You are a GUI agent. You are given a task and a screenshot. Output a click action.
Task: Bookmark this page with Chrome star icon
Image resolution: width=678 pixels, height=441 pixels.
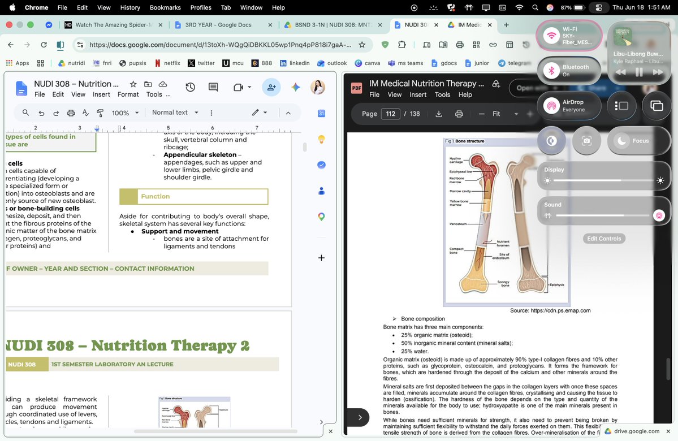[x=362, y=45]
